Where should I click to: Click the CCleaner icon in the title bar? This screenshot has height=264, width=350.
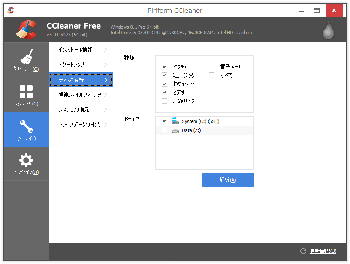(x=9, y=9)
